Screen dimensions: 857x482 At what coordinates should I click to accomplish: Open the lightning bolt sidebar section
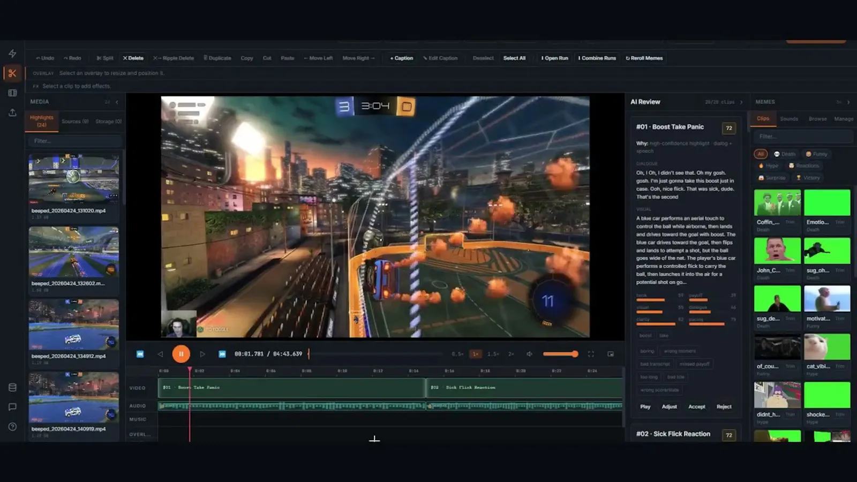(12, 54)
